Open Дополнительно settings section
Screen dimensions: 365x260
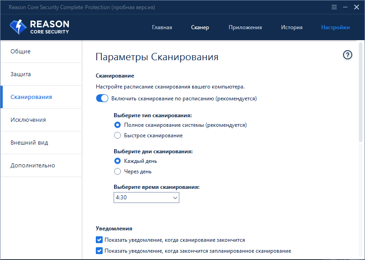pos(41,166)
